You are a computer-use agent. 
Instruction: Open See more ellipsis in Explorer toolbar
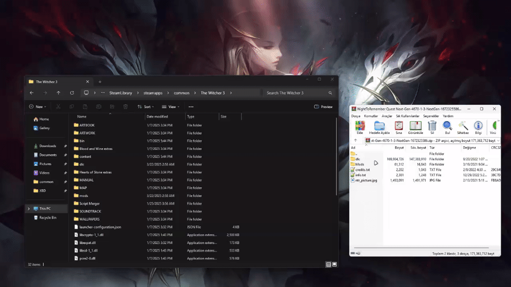tap(191, 107)
